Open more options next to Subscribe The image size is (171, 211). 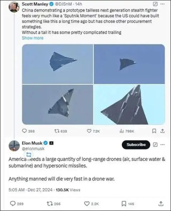(163, 145)
